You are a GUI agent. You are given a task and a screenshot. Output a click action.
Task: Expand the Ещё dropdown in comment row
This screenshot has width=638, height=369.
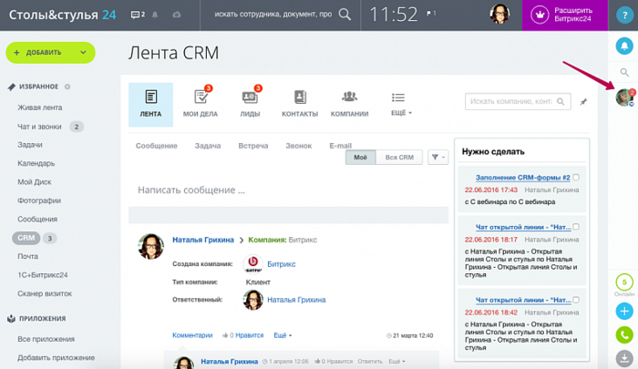click(x=396, y=362)
